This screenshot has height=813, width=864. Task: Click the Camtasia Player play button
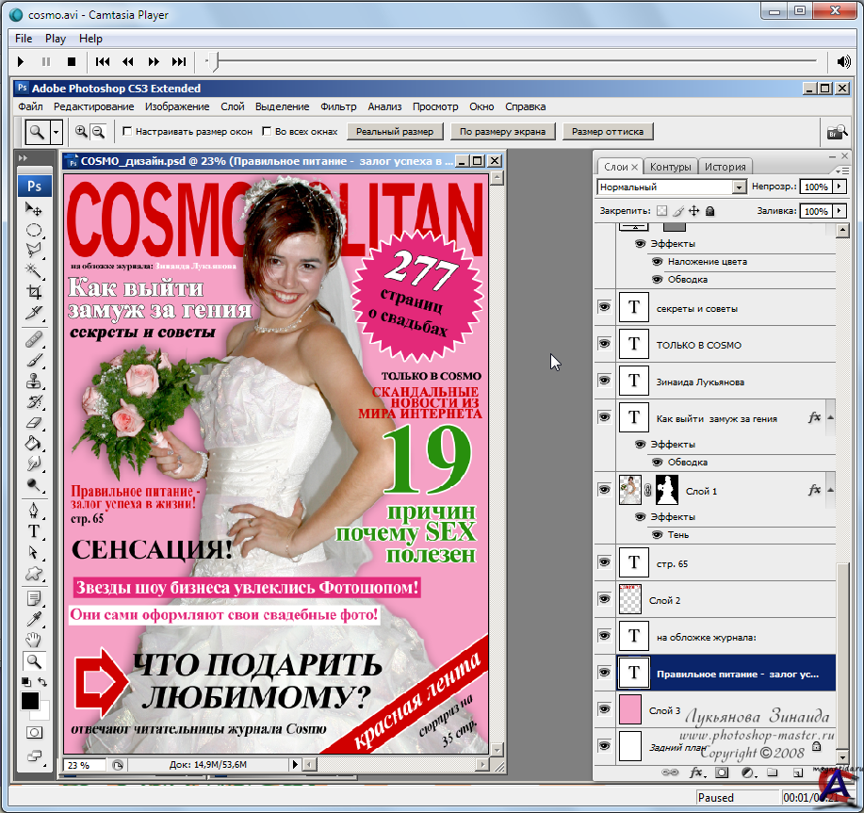tap(21, 62)
